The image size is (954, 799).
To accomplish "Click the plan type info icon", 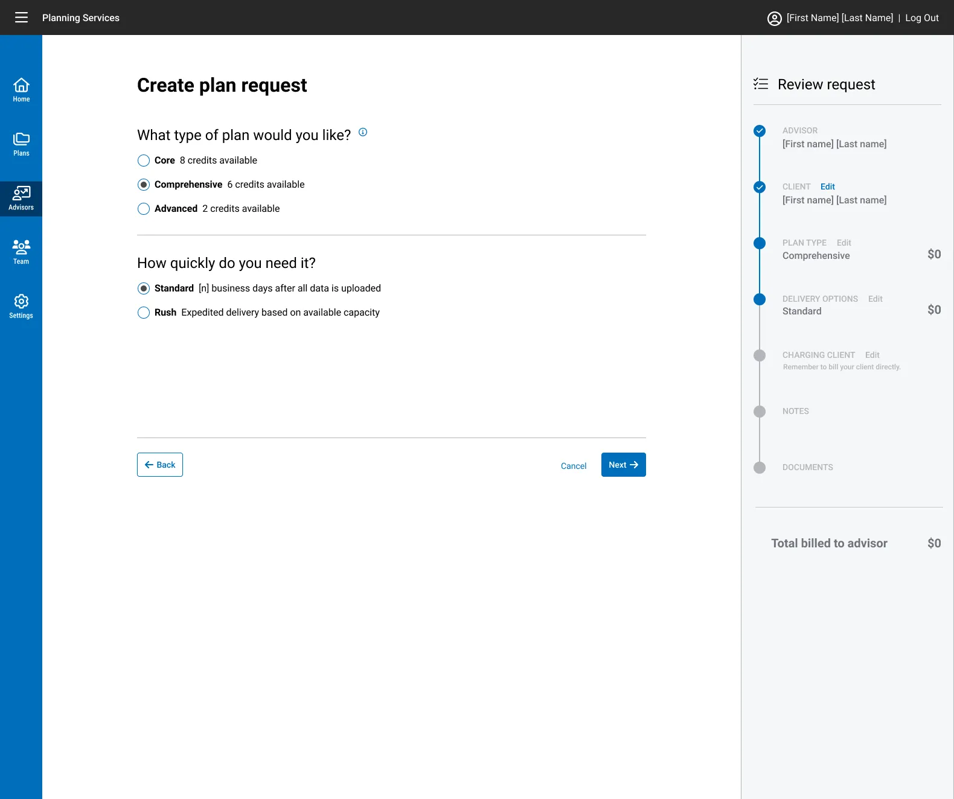I will (363, 132).
